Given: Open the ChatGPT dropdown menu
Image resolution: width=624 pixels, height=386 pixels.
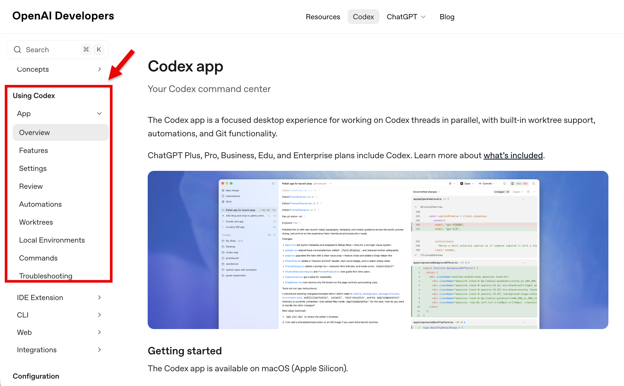Looking at the screenshot, I should coord(406,17).
